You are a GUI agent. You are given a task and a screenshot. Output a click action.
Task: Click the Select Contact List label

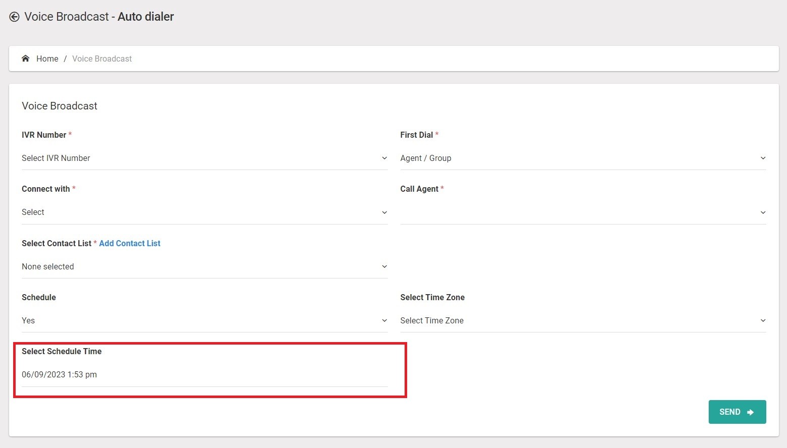[57, 243]
